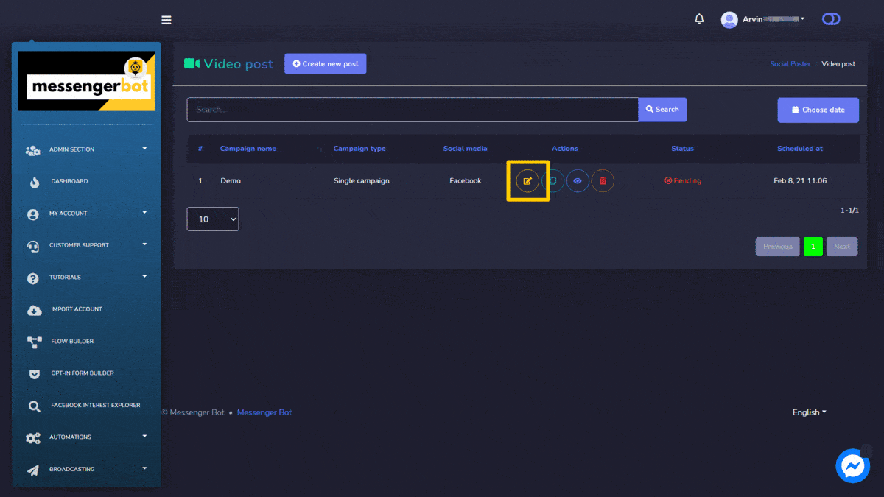Click the Import Account cloud icon
This screenshot has height=497, width=884.
coord(34,310)
